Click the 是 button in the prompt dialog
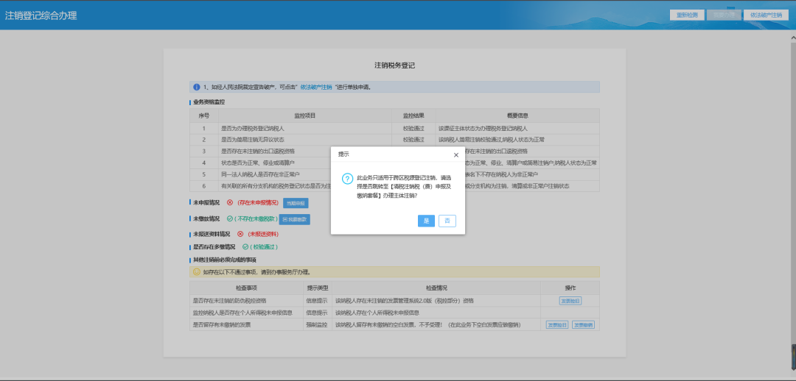 [x=427, y=221]
